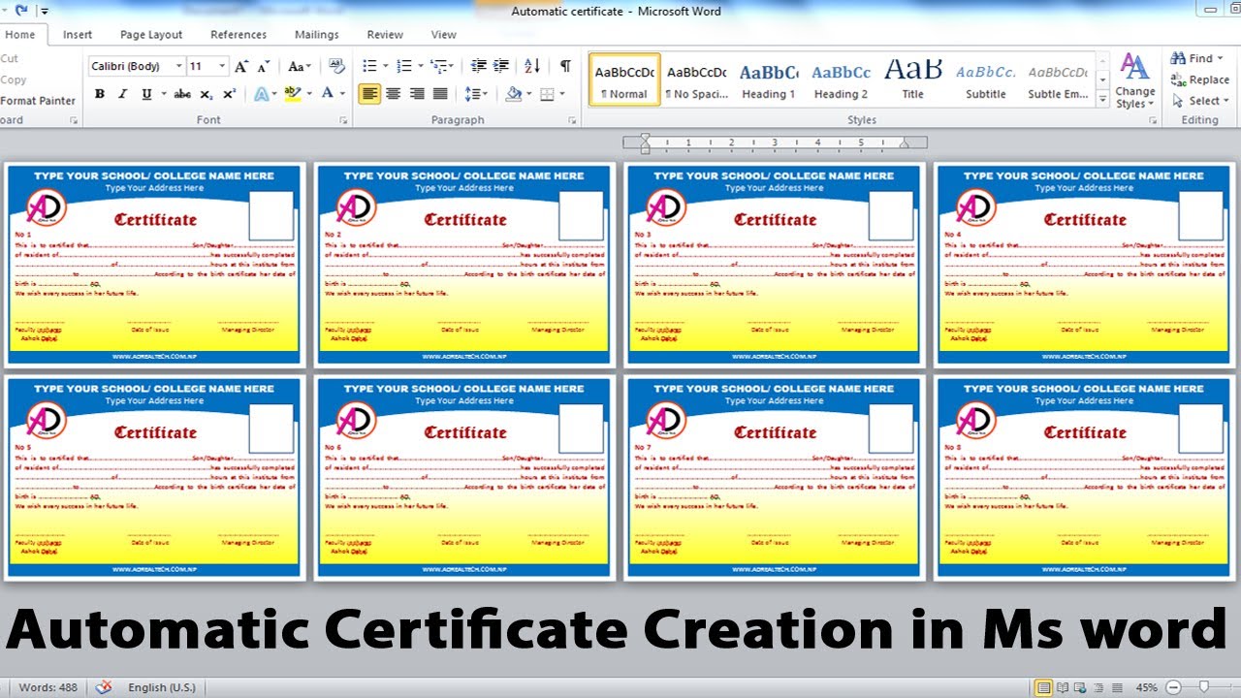Click the Replace command
The height and width of the screenshot is (698, 1241).
(x=1200, y=79)
